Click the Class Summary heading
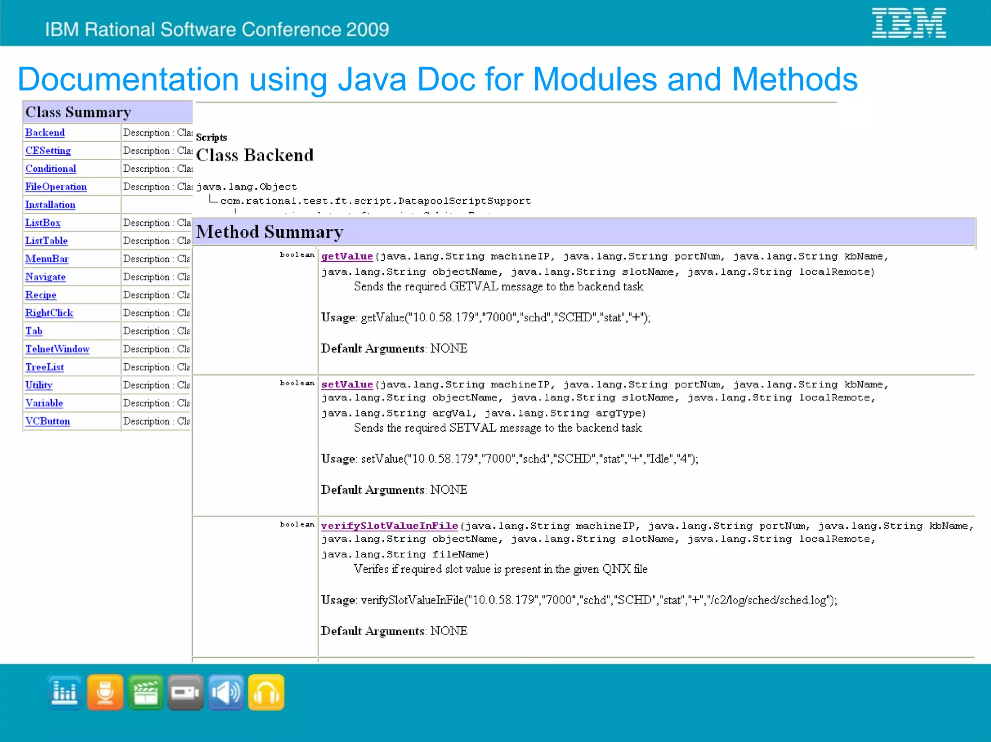The image size is (991, 742). (x=78, y=112)
